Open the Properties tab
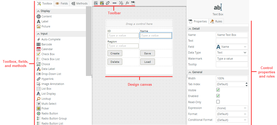This screenshot has height=125, width=277. coord(198,21)
